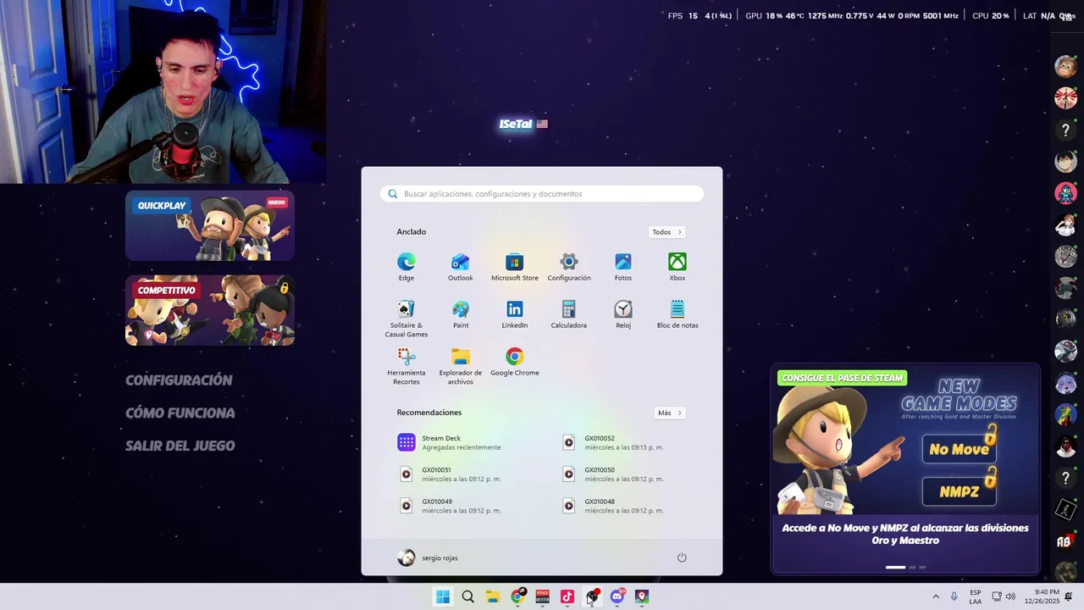Open the notifications bell in tray
The height and width of the screenshot is (610, 1084).
(1069, 596)
